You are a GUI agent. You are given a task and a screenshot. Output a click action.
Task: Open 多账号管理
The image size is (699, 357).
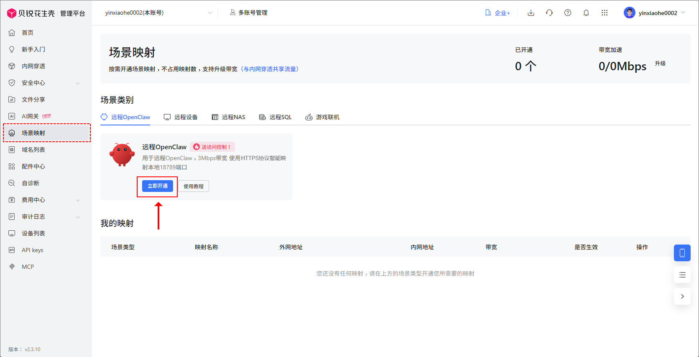(249, 13)
